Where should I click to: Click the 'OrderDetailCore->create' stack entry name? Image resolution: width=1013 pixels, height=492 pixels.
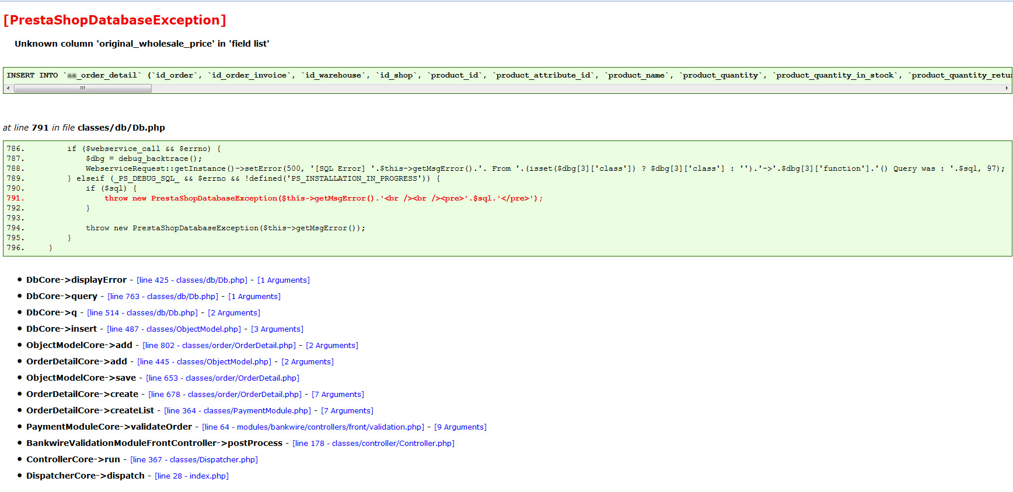click(x=82, y=394)
